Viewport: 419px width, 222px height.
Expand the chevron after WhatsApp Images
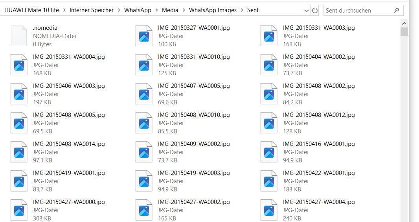coord(242,10)
